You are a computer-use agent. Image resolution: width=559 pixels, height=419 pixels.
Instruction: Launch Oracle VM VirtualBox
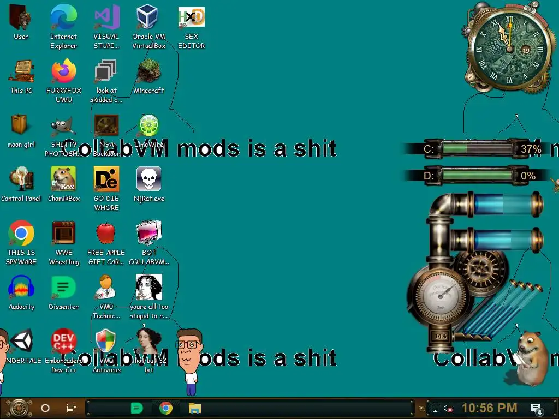pos(148,17)
